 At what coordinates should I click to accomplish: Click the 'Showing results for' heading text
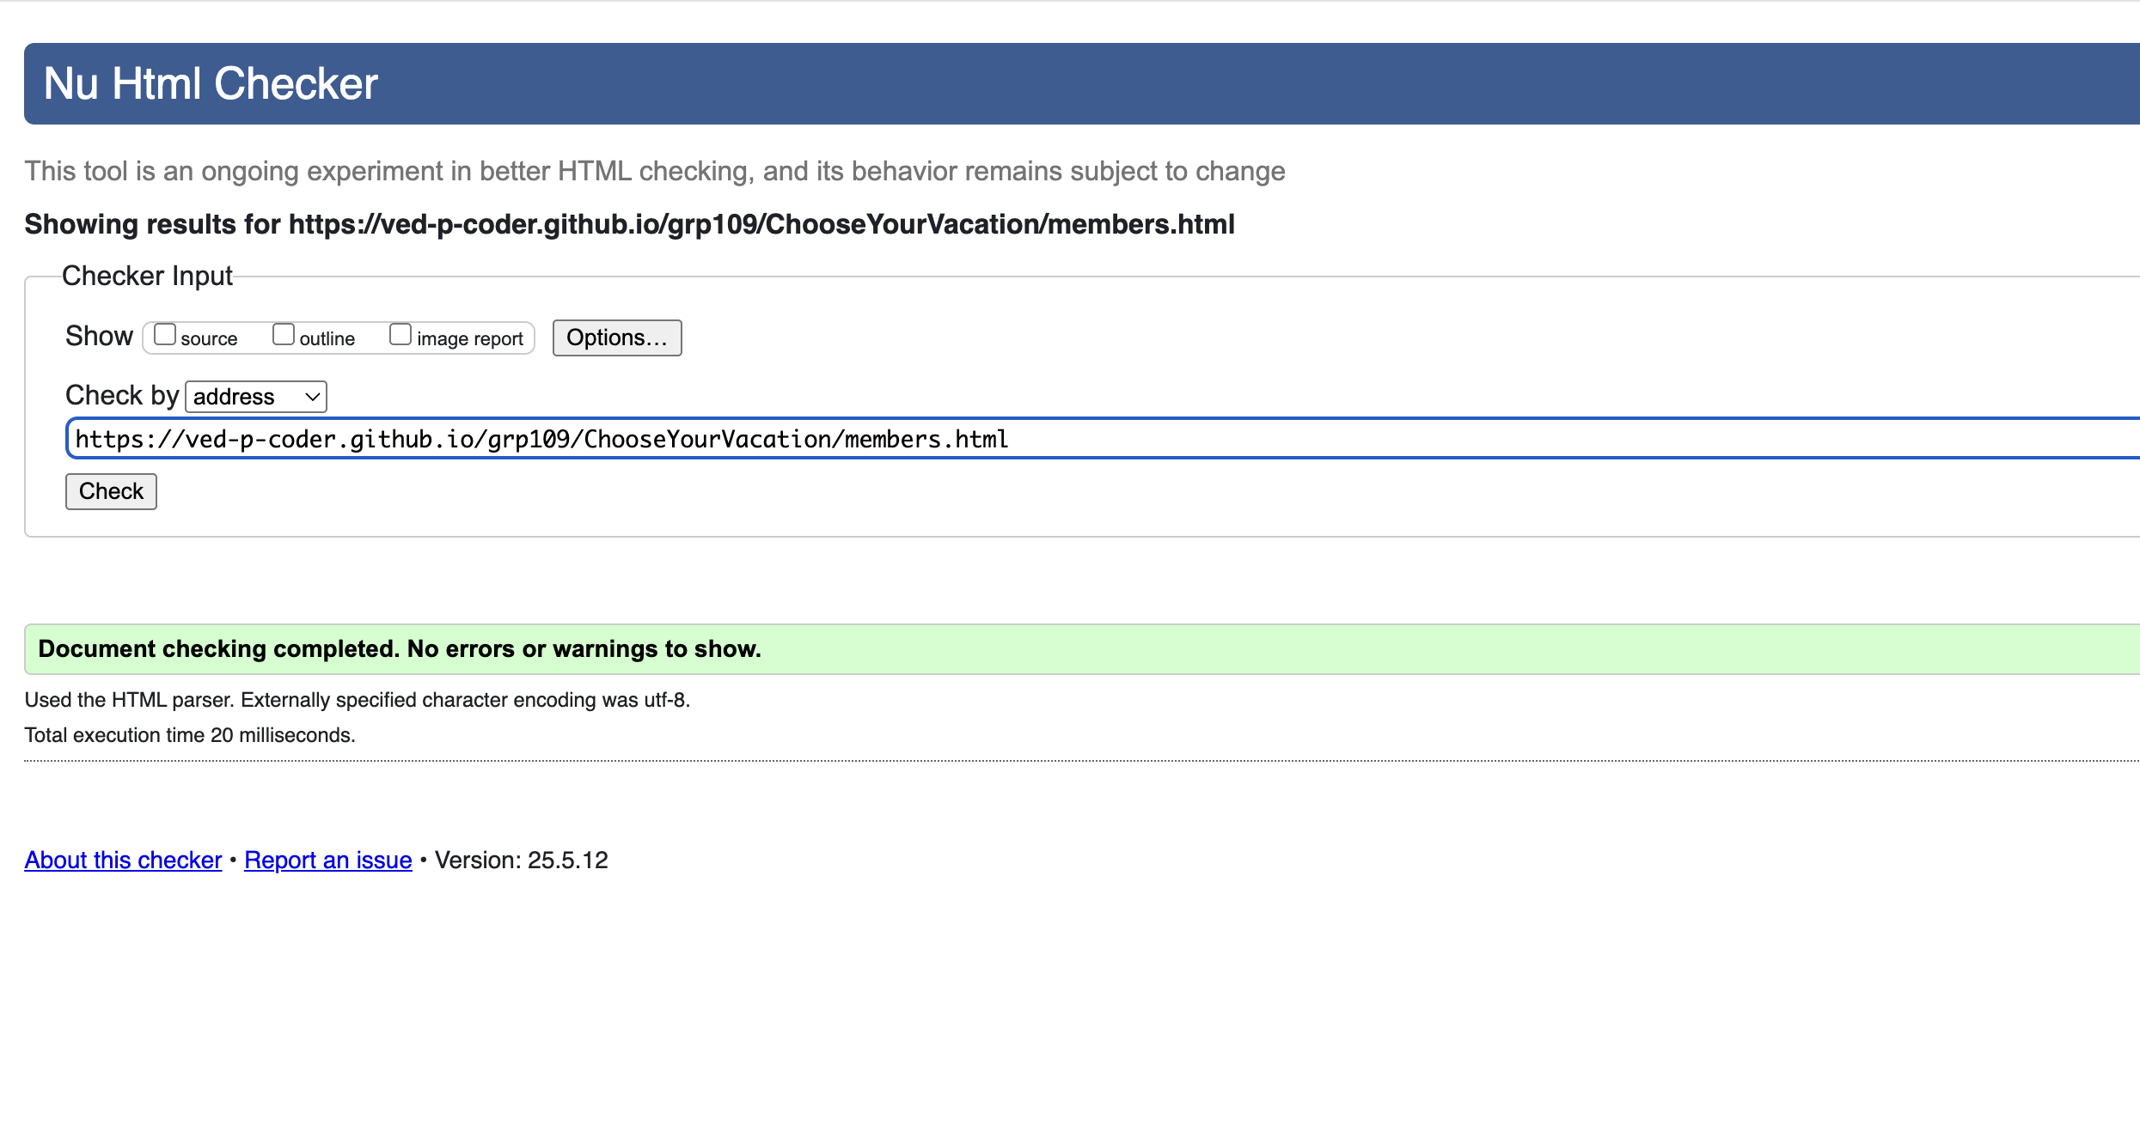(629, 224)
